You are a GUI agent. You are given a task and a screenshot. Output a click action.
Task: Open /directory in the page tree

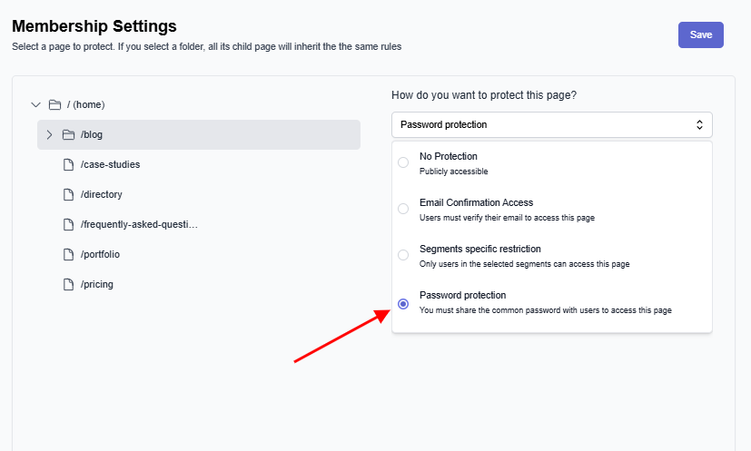[x=101, y=194]
